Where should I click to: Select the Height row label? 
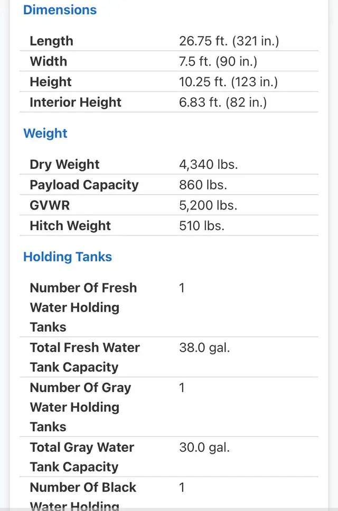[x=51, y=82]
